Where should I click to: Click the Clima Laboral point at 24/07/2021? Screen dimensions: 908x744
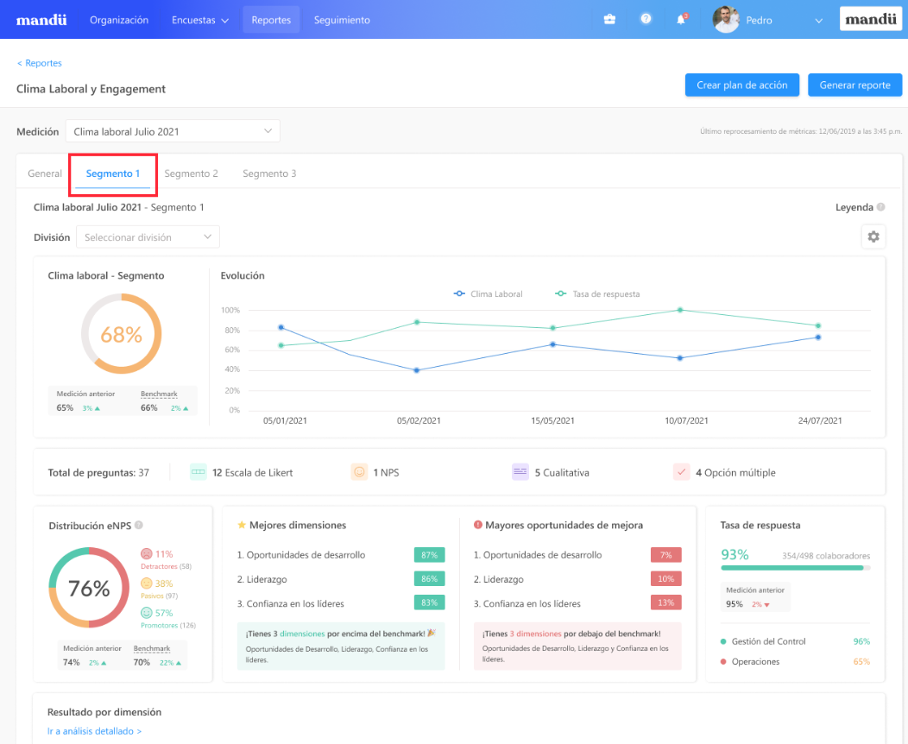818,337
